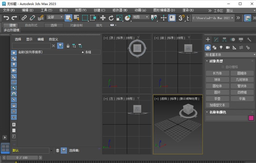Click the Redo arrow in the main toolbar
Viewport: 256px width, 163px height.
pos(14,18)
